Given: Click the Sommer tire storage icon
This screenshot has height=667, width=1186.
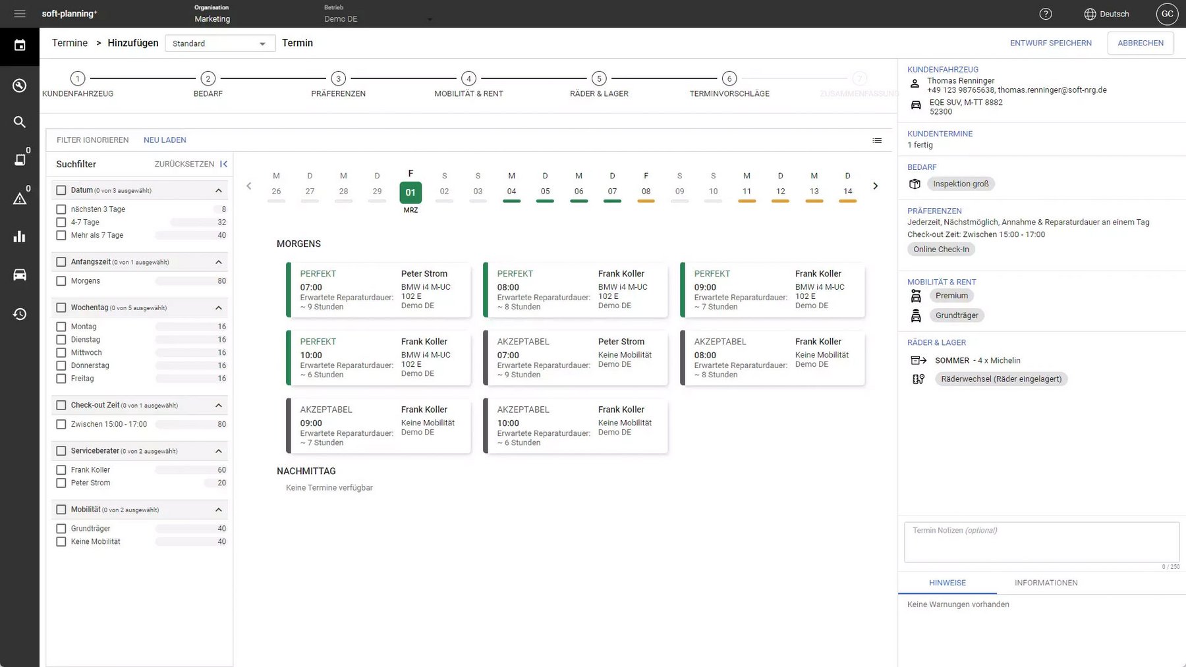Looking at the screenshot, I should coord(918,360).
